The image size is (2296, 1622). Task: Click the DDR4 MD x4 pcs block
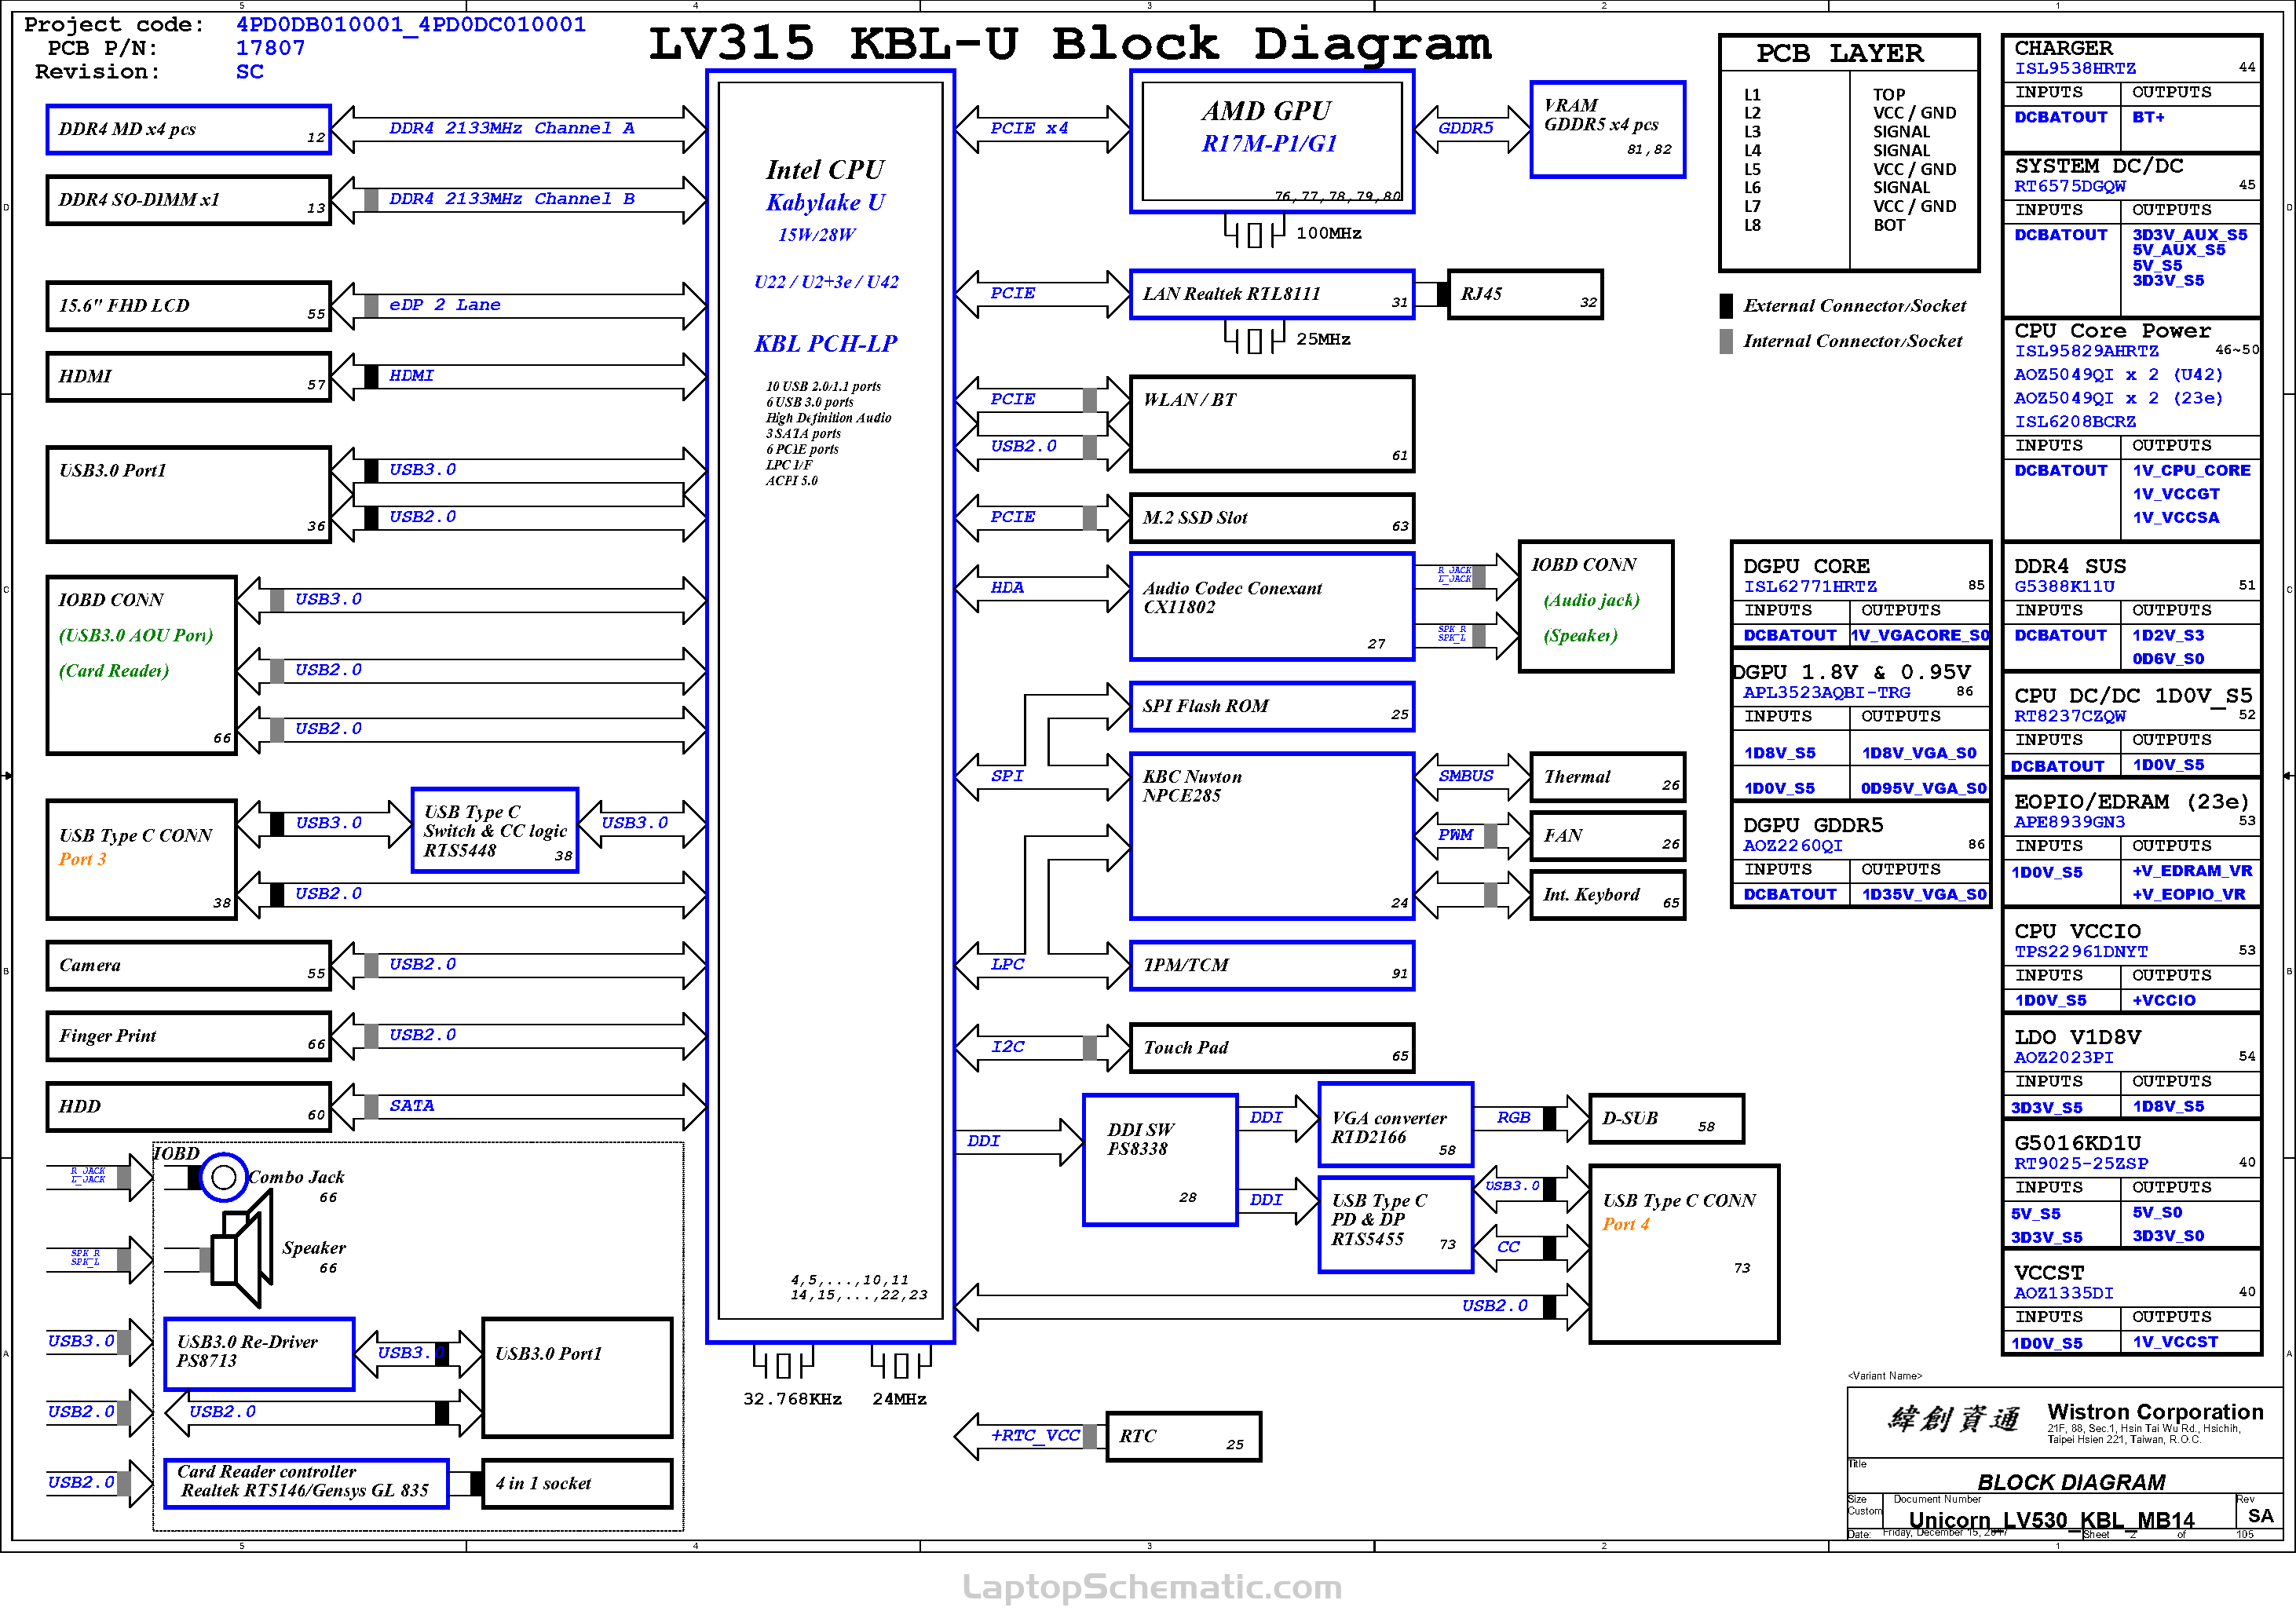(188, 130)
